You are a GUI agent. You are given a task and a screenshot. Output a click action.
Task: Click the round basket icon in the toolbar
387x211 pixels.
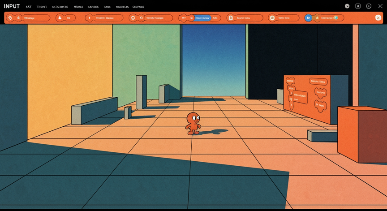click(272, 18)
